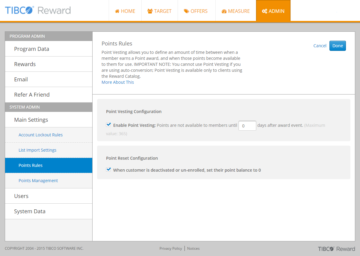Uncheck the Enable Point Vesting checkbox
This screenshot has height=256, width=360.
pyautogui.click(x=108, y=125)
